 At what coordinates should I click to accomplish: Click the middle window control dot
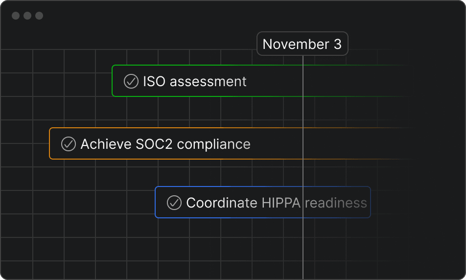27,16
